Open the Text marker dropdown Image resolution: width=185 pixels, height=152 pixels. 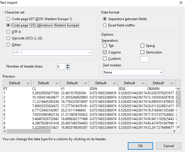133,72
